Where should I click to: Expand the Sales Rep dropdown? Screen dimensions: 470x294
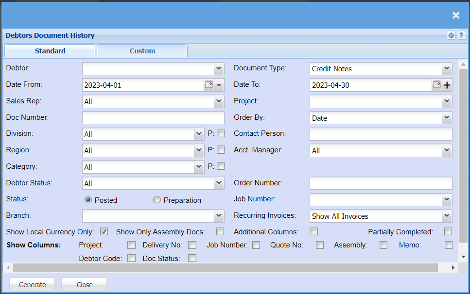coord(219,101)
